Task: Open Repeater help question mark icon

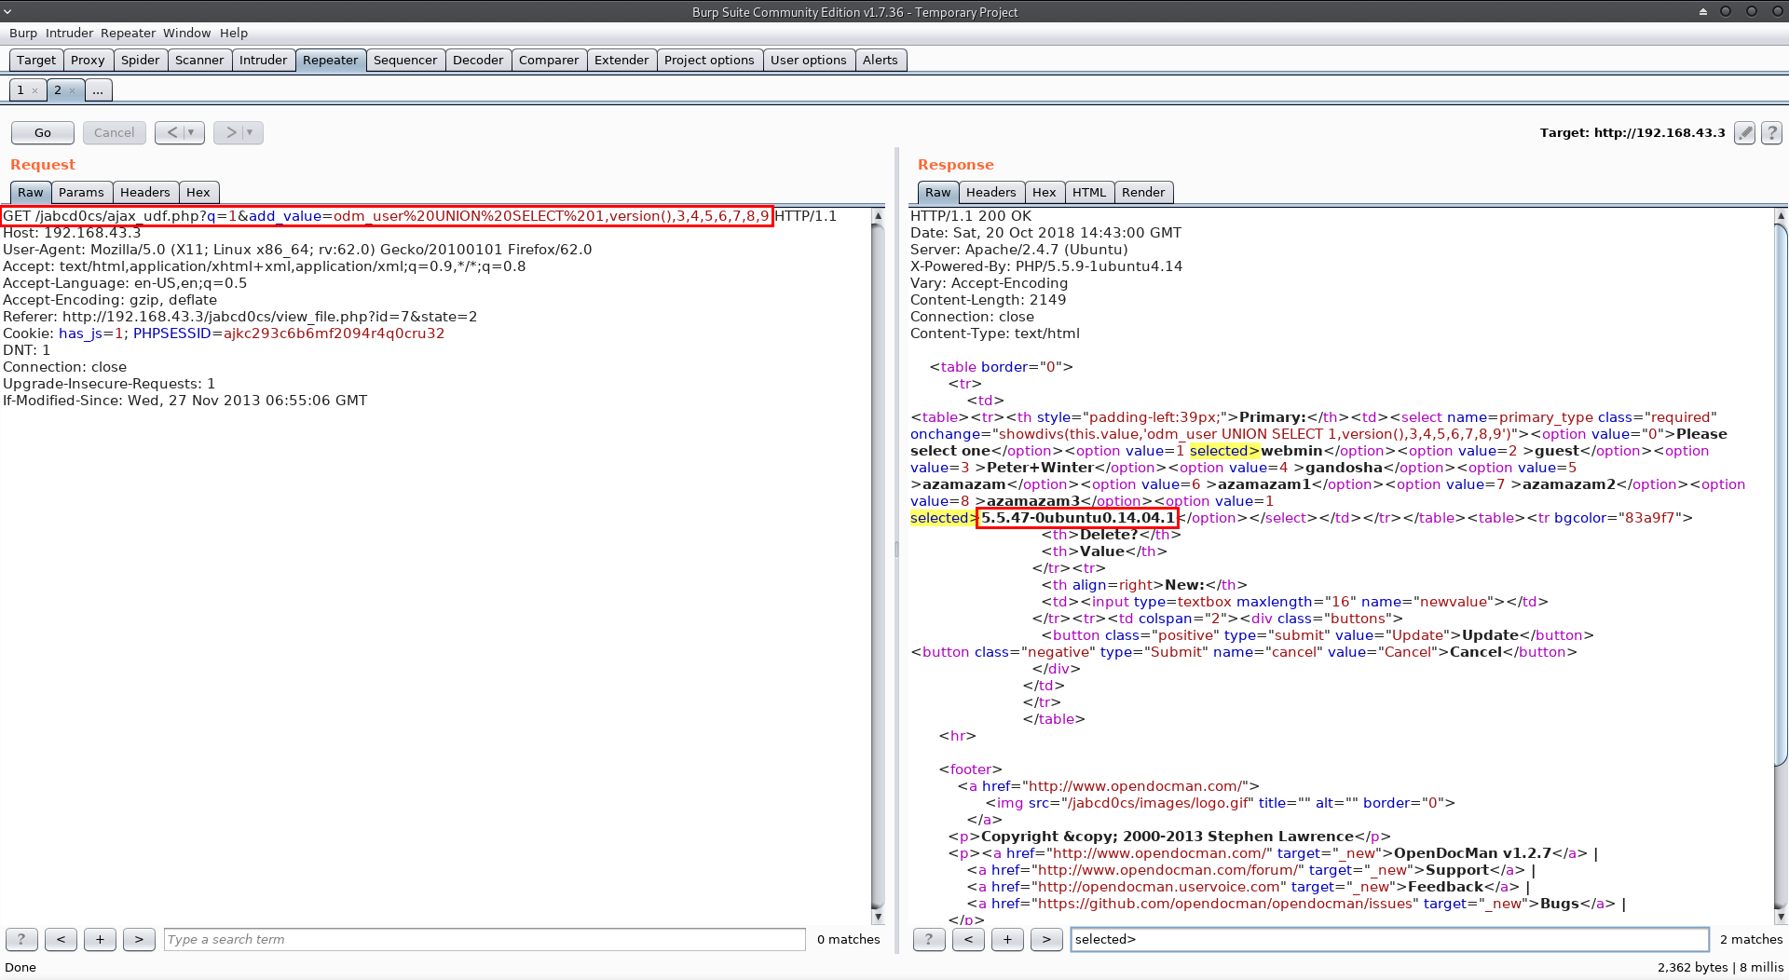Action: [x=1772, y=133]
